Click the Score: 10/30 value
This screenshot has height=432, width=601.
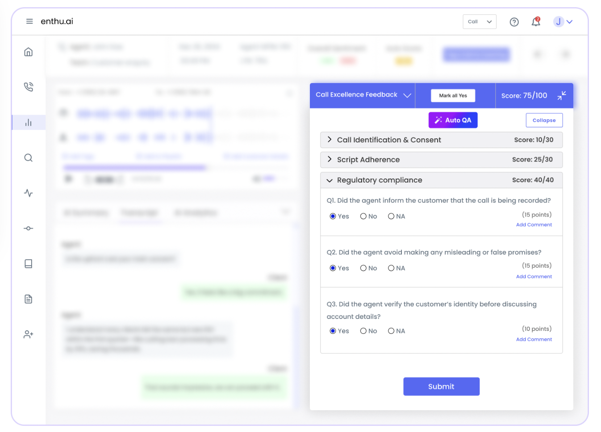534,140
